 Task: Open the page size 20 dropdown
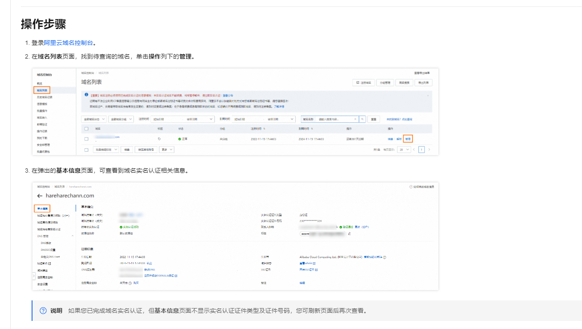tap(404, 150)
